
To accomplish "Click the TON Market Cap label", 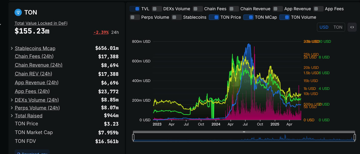I will pos(34,132).
